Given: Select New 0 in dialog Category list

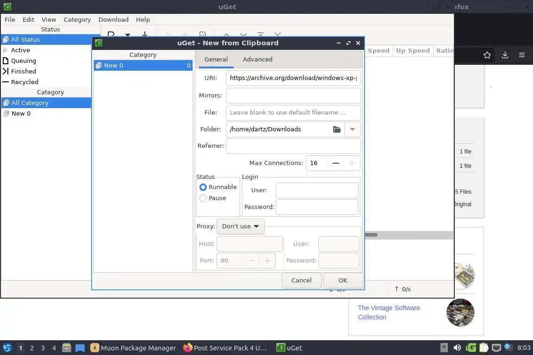Looking at the screenshot, I should pos(143,66).
